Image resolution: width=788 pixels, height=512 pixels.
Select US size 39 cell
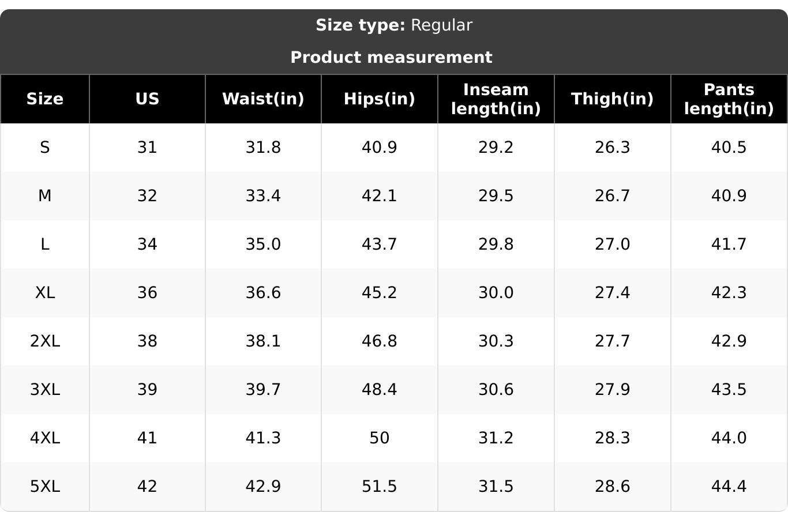click(147, 390)
